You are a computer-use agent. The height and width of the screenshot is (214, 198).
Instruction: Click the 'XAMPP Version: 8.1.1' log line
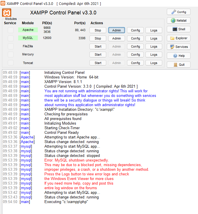[63, 82]
